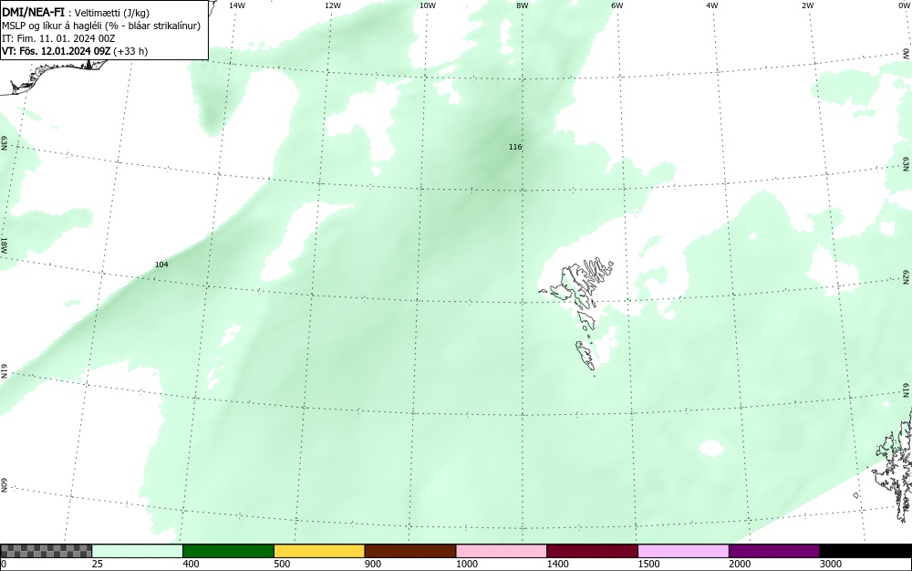This screenshot has width=912, height=571.
Task: Click the '3000' legend scale value
Action: point(831,564)
